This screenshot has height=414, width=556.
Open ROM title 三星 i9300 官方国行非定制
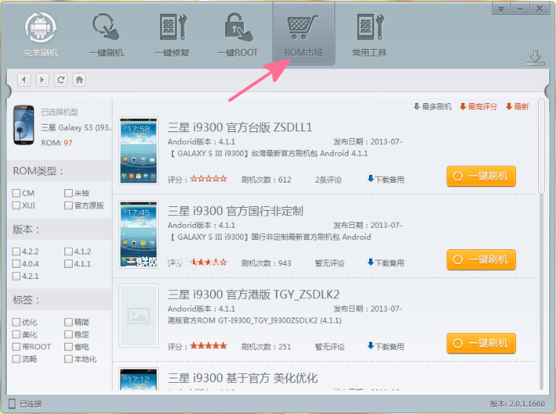(x=236, y=211)
